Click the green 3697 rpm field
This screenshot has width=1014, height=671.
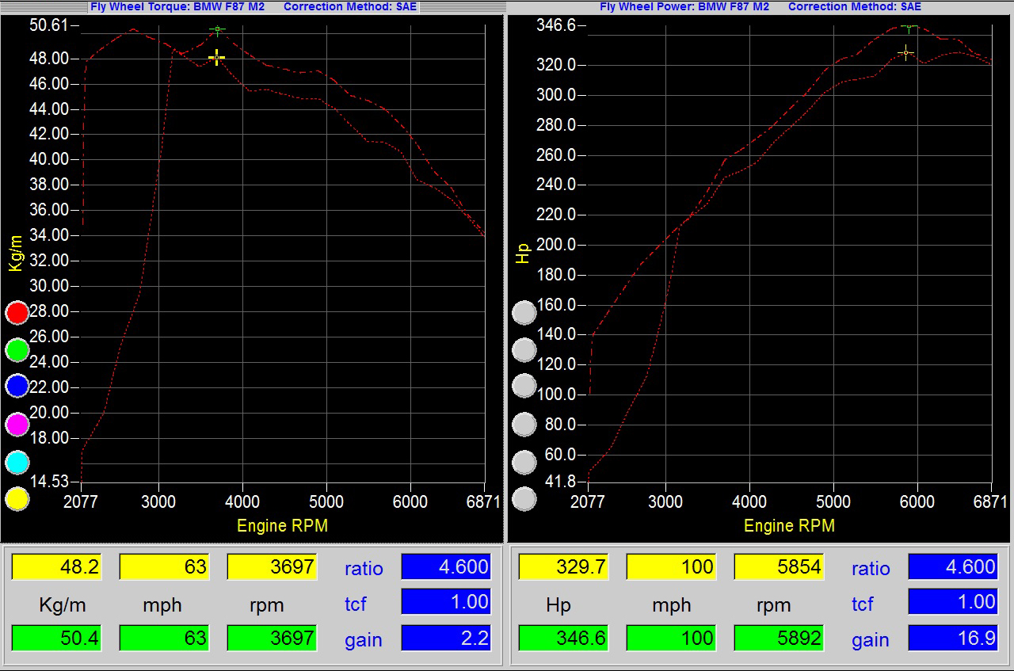[x=272, y=638]
